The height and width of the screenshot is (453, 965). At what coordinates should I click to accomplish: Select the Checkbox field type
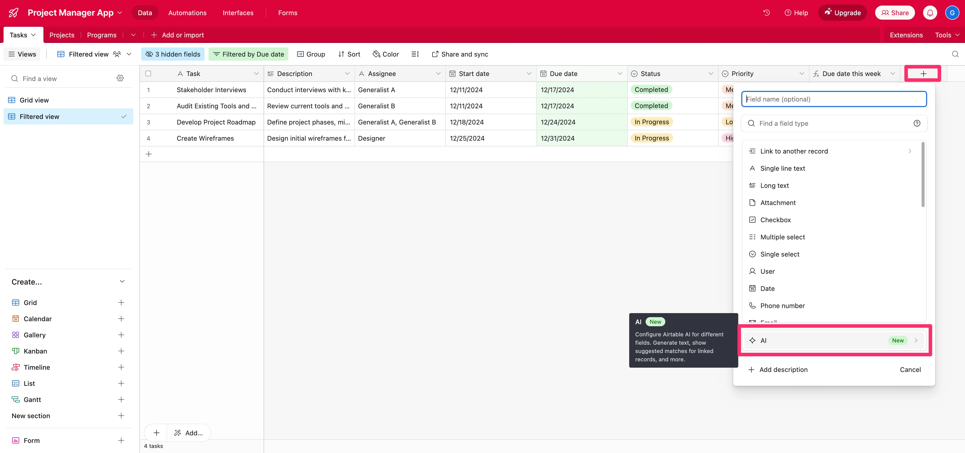[x=775, y=220]
